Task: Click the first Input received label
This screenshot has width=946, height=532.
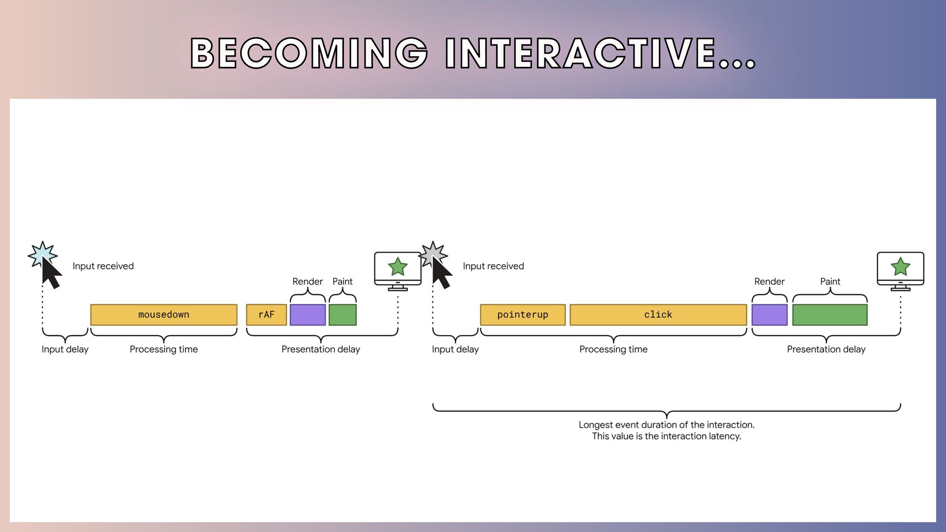Action: (103, 266)
